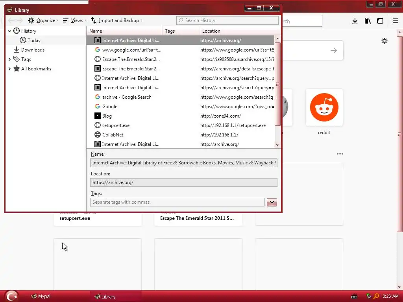Viewport: 403px width, 302px height.
Task: Open new tab page settings gear
Action: [385, 41]
